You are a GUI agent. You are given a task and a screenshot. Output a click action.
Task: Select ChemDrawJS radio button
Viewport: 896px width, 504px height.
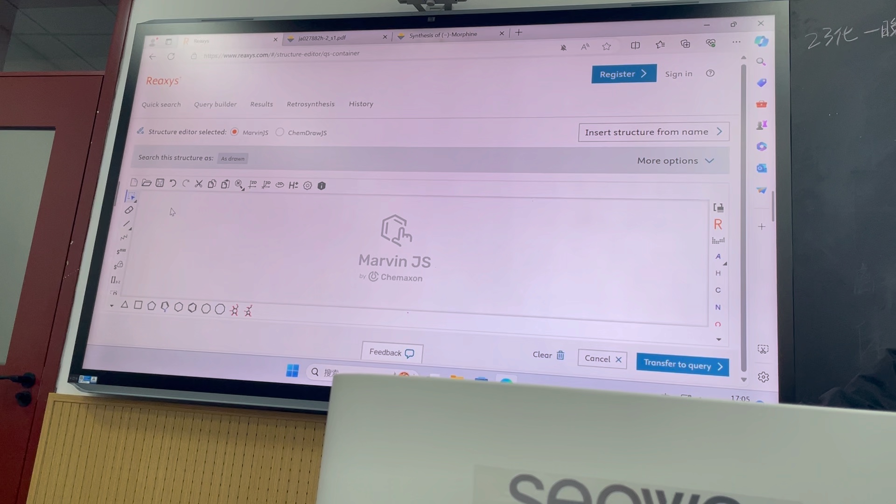pyautogui.click(x=280, y=132)
